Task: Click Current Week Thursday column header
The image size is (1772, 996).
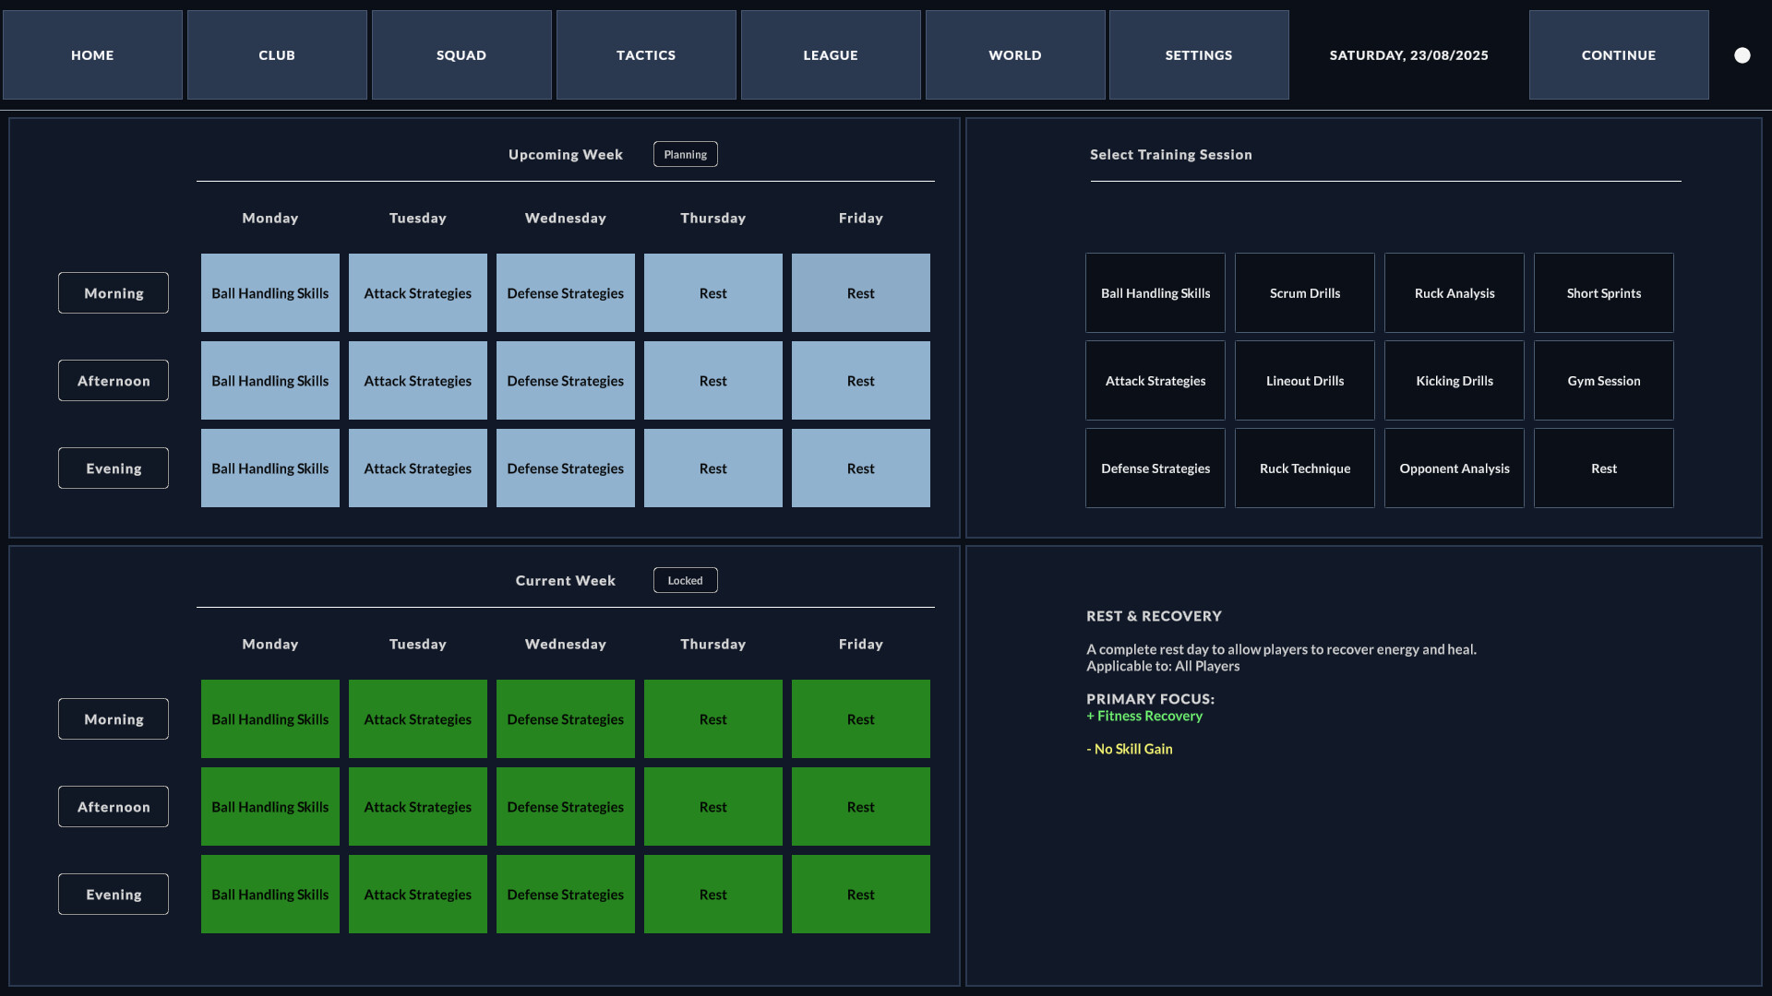Action: (713, 644)
